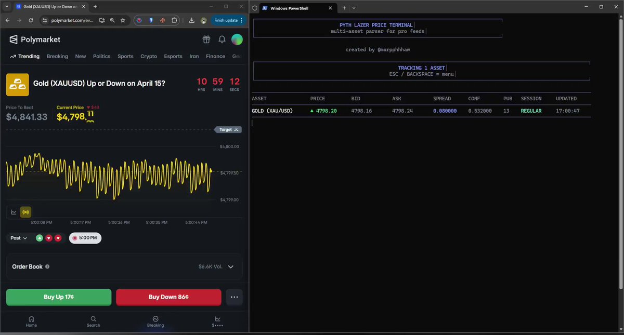Toggle the live feed chart icon

(x=25, y=212)
